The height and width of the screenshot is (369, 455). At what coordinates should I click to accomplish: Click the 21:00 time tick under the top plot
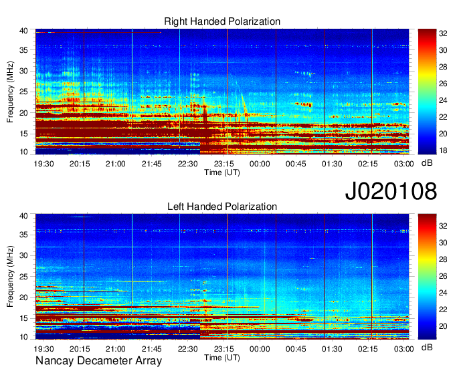click(x=116, y=164)
